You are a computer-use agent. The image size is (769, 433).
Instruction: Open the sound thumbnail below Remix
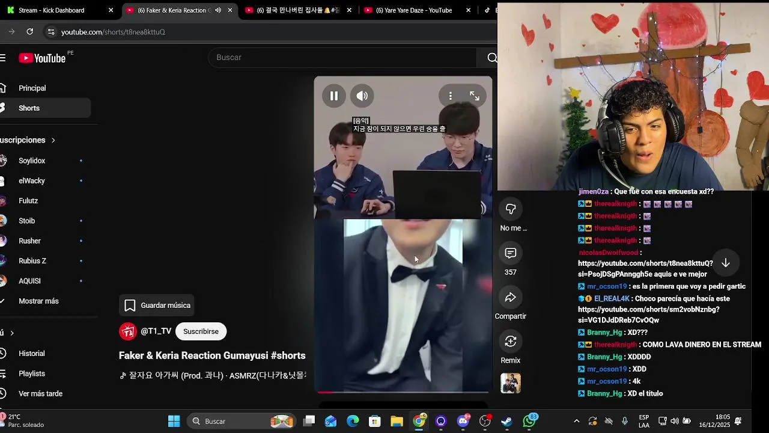point(511,383)
